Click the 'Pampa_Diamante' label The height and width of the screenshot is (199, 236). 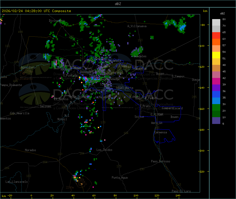point(11,85)
